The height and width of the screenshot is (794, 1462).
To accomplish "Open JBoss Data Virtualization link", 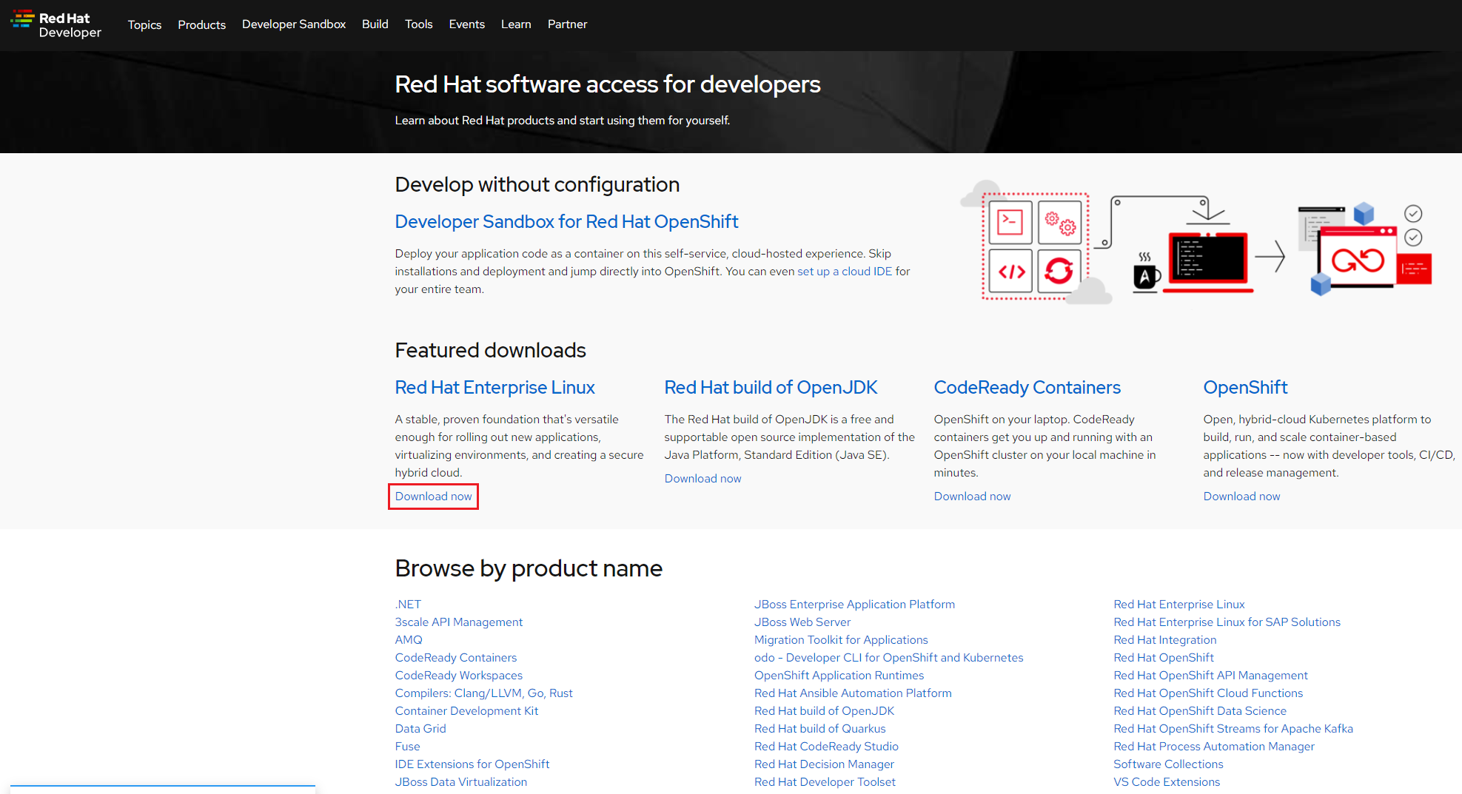I will click(x=460, y=782).
